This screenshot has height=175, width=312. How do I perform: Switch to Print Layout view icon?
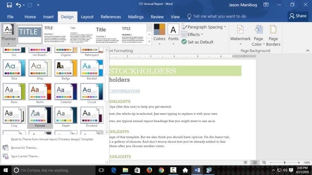pos(255,162)
